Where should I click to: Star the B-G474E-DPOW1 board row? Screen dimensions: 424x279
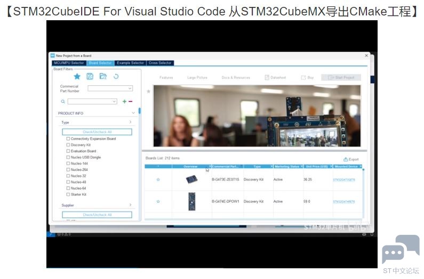click(158, 201)
